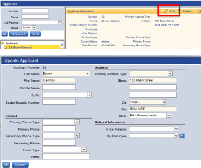This screenshot has height=168, width=201.
Task: Click into the Primary Phone field
Action: click(59, 128)
